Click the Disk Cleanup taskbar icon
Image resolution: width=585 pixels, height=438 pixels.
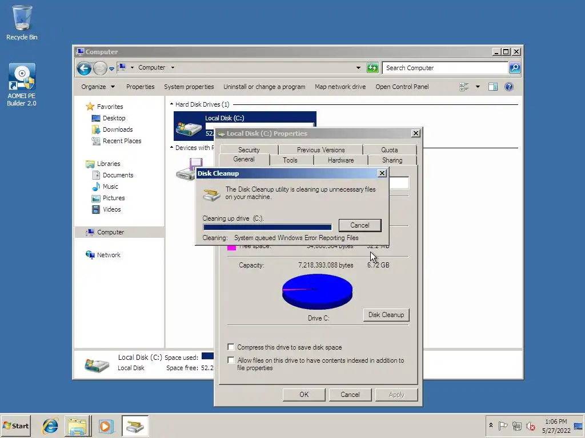pyautogui.click(x=135, y=426)
